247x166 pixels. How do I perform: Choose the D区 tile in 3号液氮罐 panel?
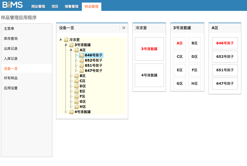(195, 57)
